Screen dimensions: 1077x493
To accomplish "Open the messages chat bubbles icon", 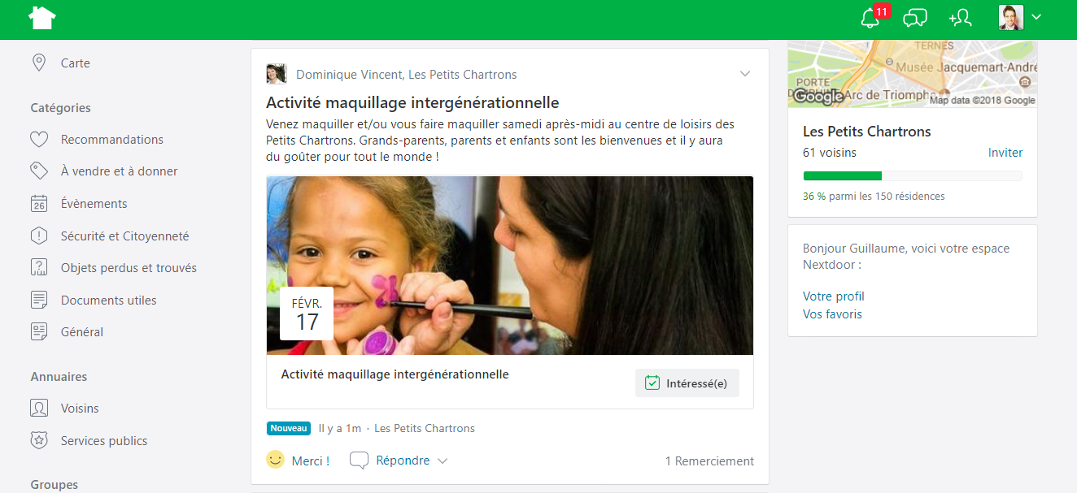I will tap(915, 18).
